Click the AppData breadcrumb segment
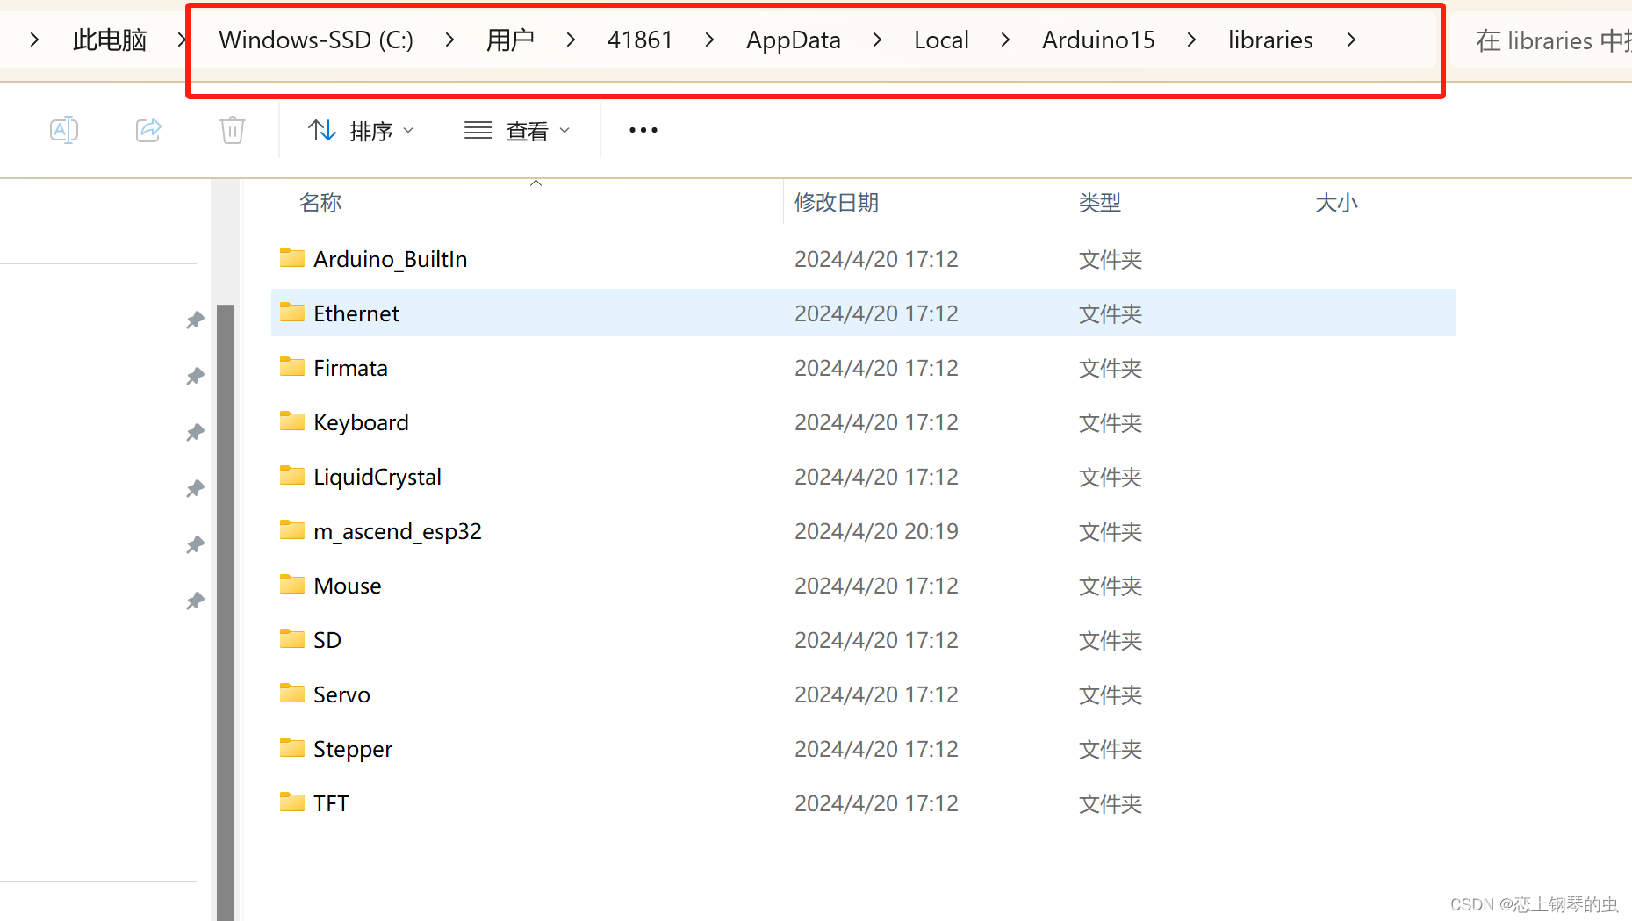This screenshot has width=1632, height=921. pyautogui.click(x=794, y=40)
